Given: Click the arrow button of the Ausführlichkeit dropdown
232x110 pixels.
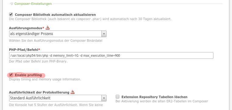Looking at the screenshot, I should (104, 98).
